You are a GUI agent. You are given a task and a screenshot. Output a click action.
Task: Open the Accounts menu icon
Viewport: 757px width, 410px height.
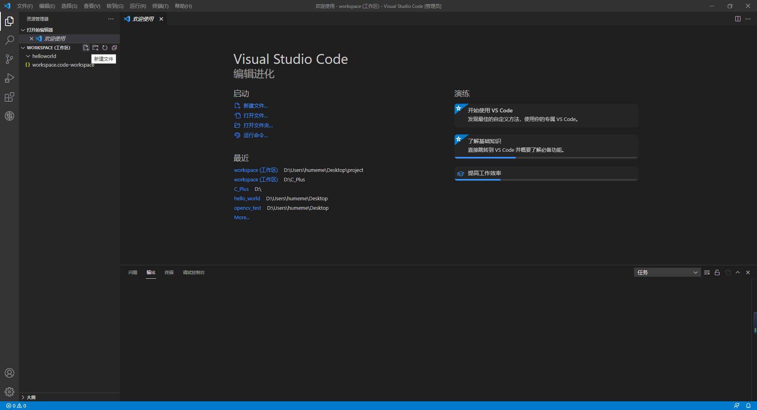[x=9, y=373]
